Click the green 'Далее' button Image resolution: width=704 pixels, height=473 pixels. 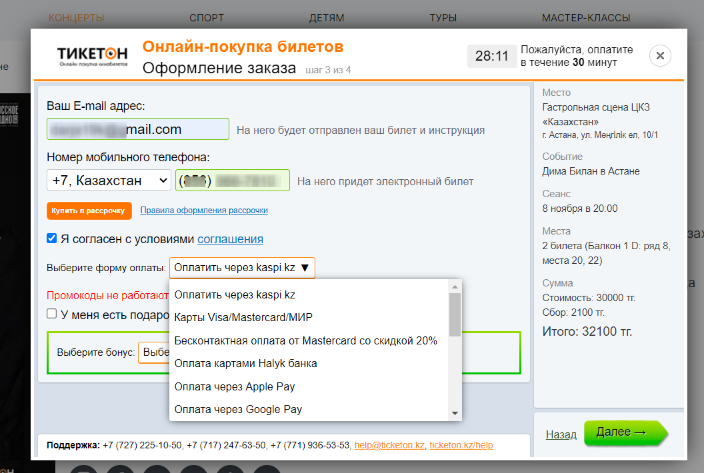(625, 432)
